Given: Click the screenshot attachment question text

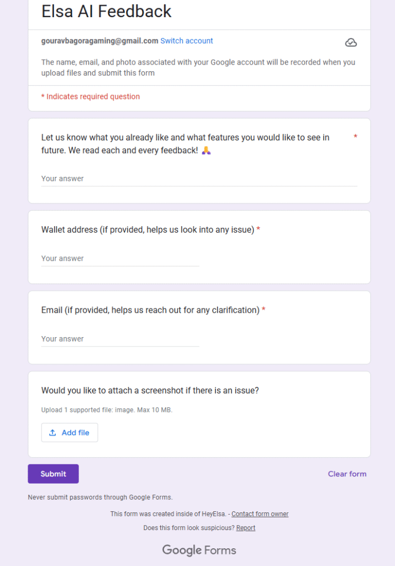Looking at the screenshot, I should coord(150,391).
